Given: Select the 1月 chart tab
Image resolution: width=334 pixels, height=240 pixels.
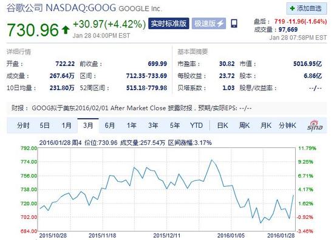Looking at the screenshot, I should pos(66,125).
